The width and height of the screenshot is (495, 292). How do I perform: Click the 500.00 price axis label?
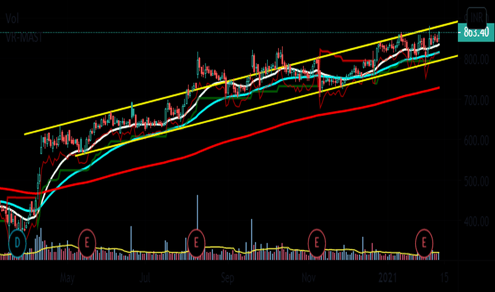click(476, 181)
